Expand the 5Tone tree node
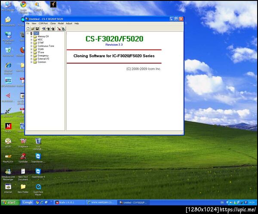Screen dimensions: 258x214 tap(31, 52)
